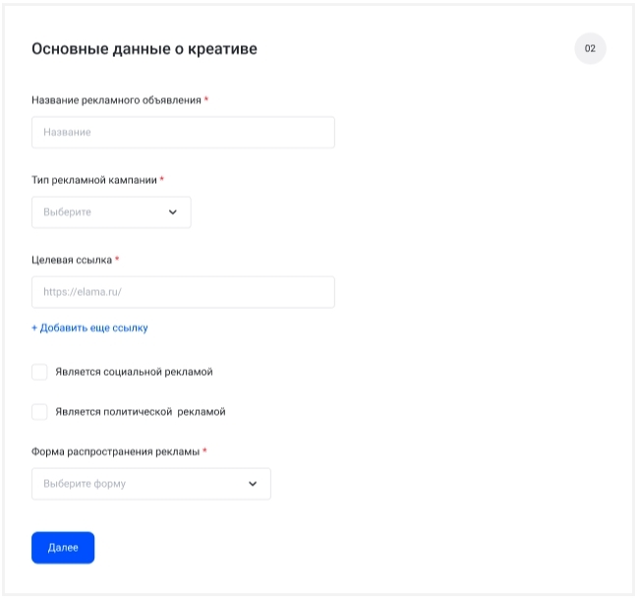Click the 02 step number badge
The image size is (639, 598).
click(590, 48)
